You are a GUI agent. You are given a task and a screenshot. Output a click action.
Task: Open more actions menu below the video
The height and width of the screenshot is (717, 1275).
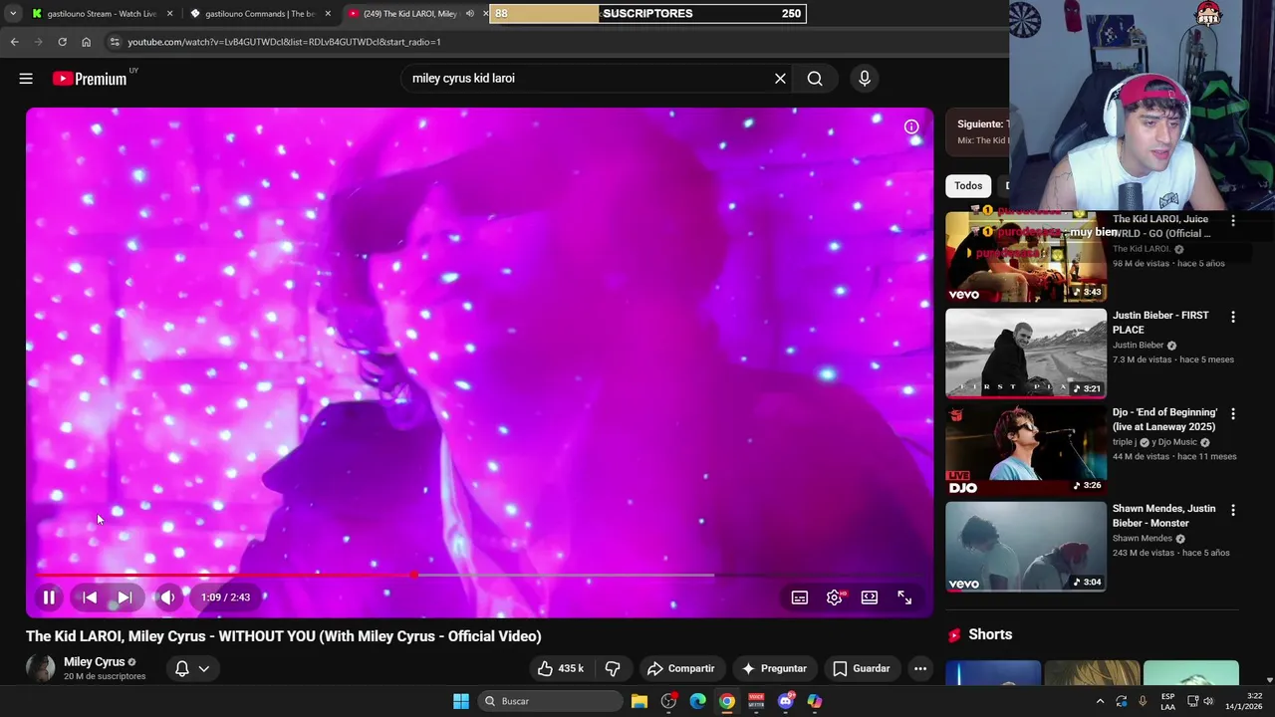tap(920, 668)
